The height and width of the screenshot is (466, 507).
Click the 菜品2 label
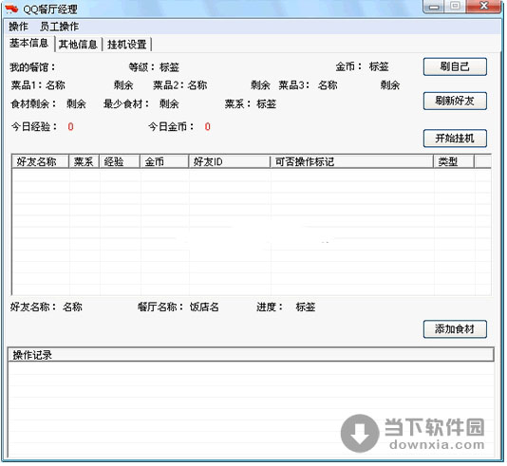(168, 85)
